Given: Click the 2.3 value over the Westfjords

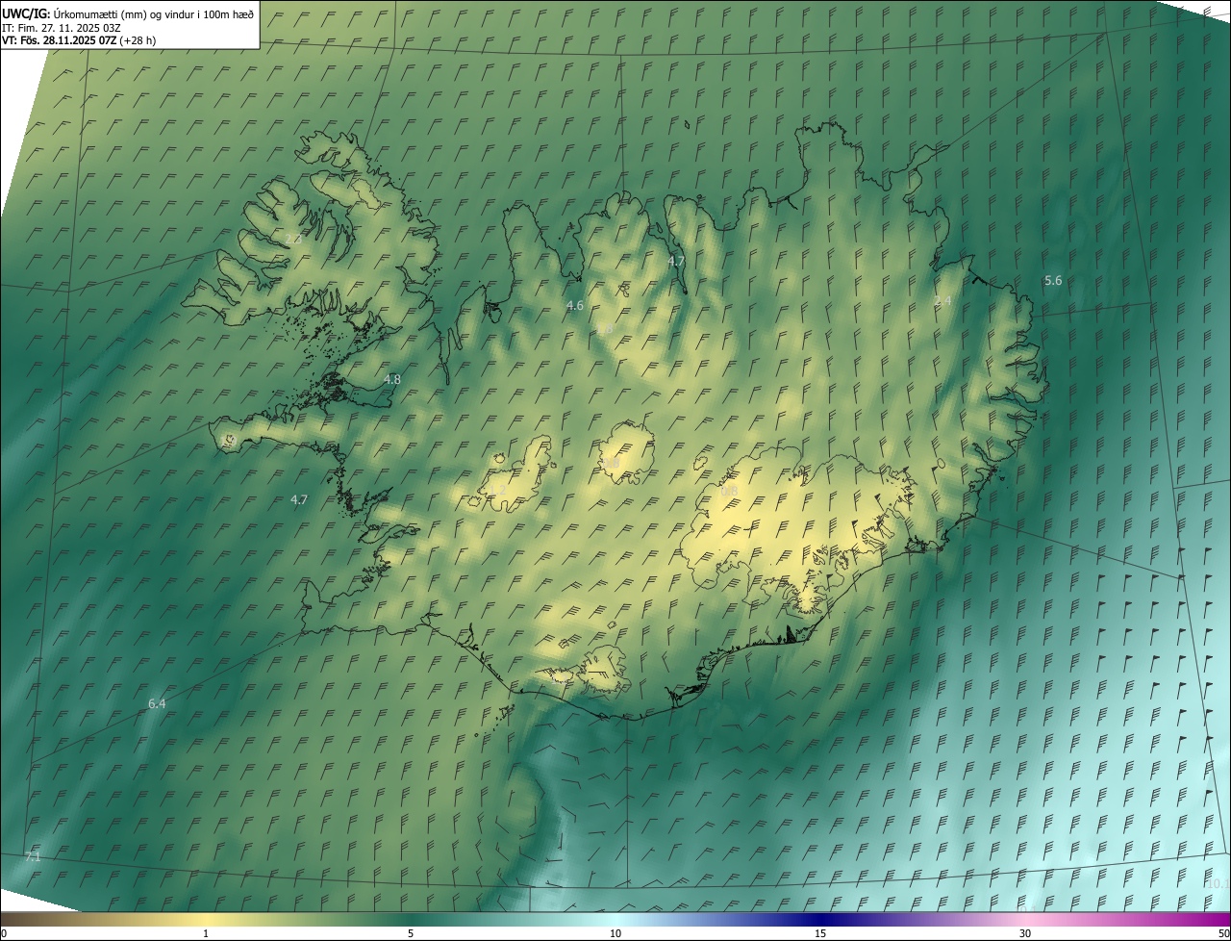Looking at the screenshot, I should [x=293, y=239].
